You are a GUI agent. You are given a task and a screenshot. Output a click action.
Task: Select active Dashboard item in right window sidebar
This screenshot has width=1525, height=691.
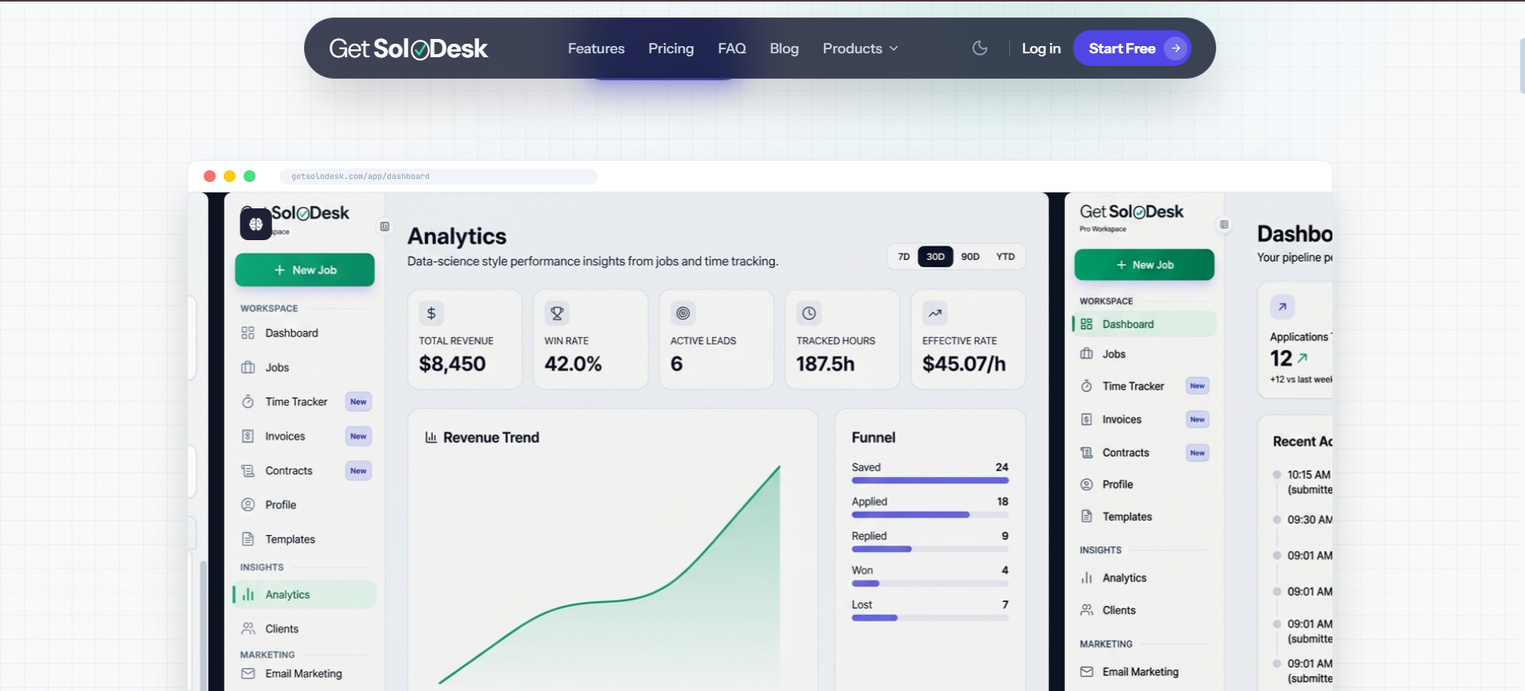(x=1144, y=324)
